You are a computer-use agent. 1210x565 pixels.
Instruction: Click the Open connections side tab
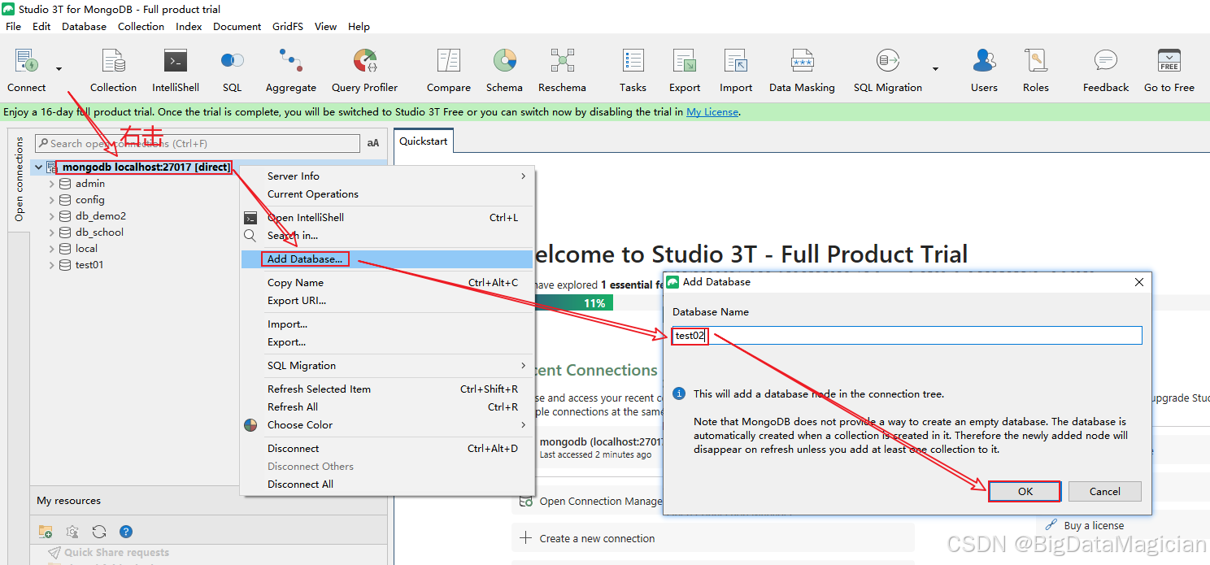click(x=20, y=179)
